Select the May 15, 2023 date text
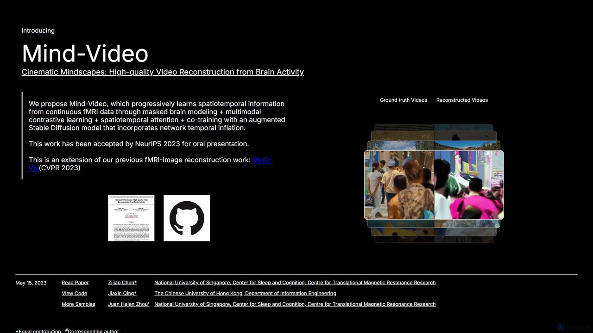 31,283
